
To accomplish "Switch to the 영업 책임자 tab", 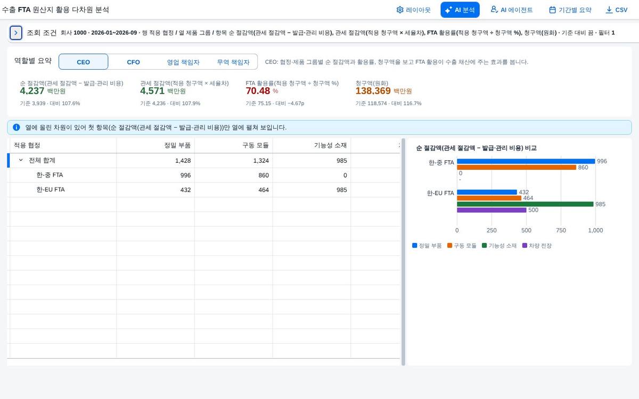I will 183,62.
